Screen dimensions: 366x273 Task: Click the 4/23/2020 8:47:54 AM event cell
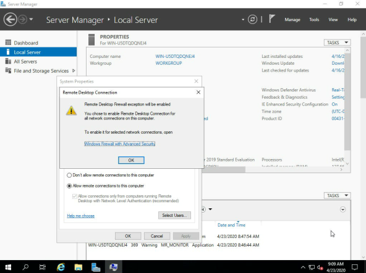pyautogui.click(x=238, y=237)
